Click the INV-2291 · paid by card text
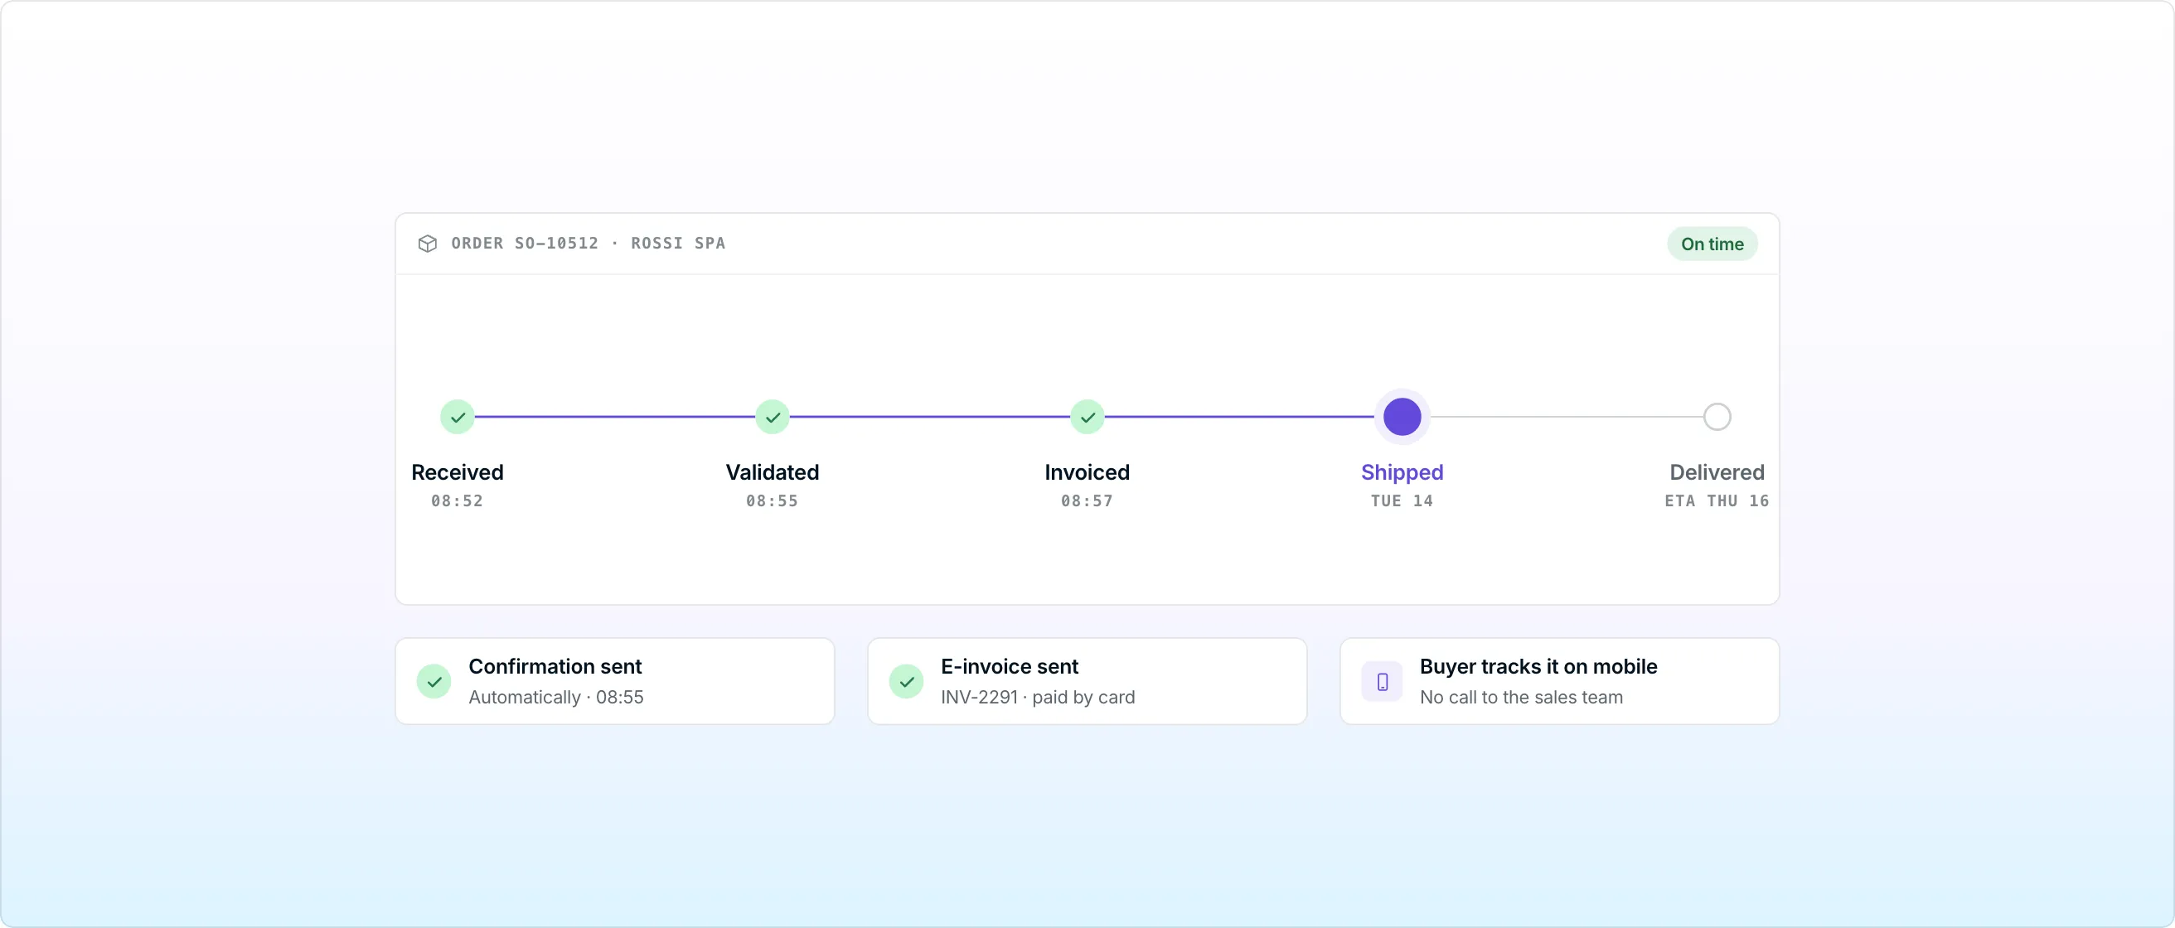Screen dimensions: 2175x928 (x=1039, y=698)
